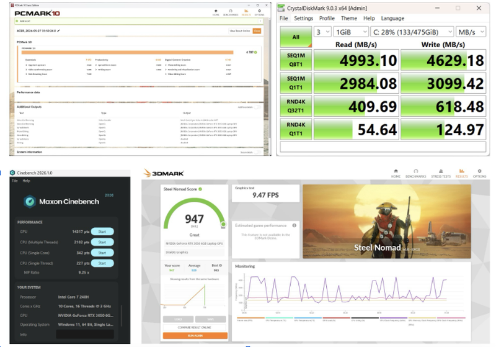Viewport: 496px width, 347px height.
Task: Click the Steel Nomad preview image
Action: tap(387, 222)
